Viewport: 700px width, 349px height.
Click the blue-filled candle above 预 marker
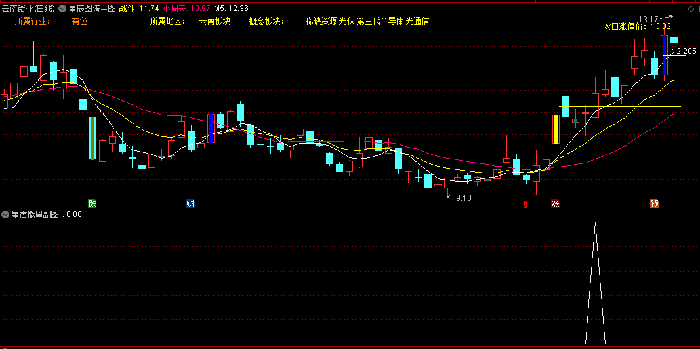tap(665, 55)
